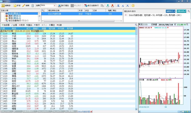The height and width of the screenshot is (113, 191).
Task: Open the 編輯器 editor tool
Action: coord(7,5)
